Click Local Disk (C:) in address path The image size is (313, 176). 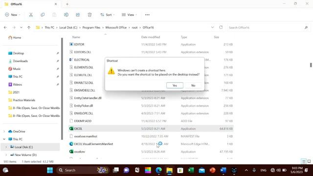tap(68, 27)
